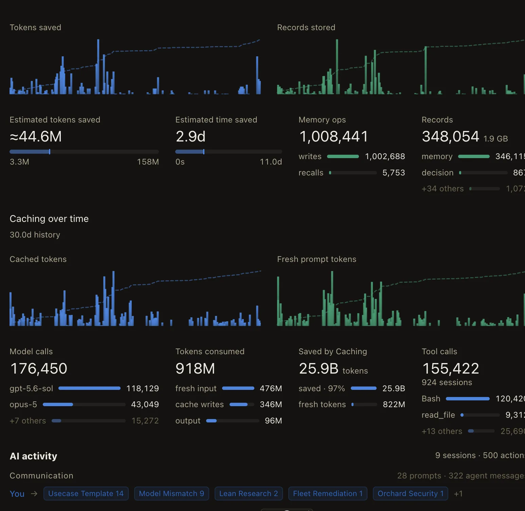Screen dimensions: 525x511
Task: Open the Fleet Remediation 1 tag
Action: [x=328, y=493]
